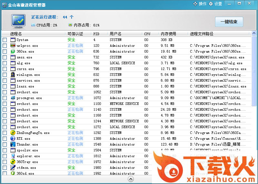Click the urlproc.exe process icon
Viewport: 258px width, 184px height.
point(13,46)
